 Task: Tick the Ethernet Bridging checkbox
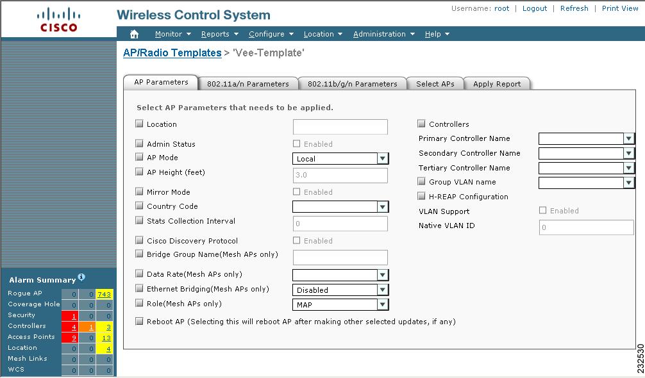point(139,288)
